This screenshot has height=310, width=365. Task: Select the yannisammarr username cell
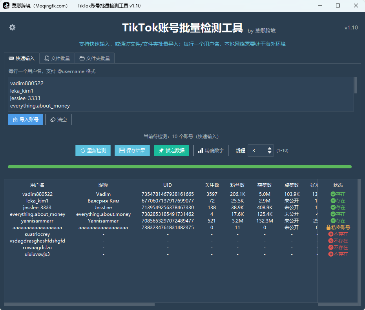37,221
